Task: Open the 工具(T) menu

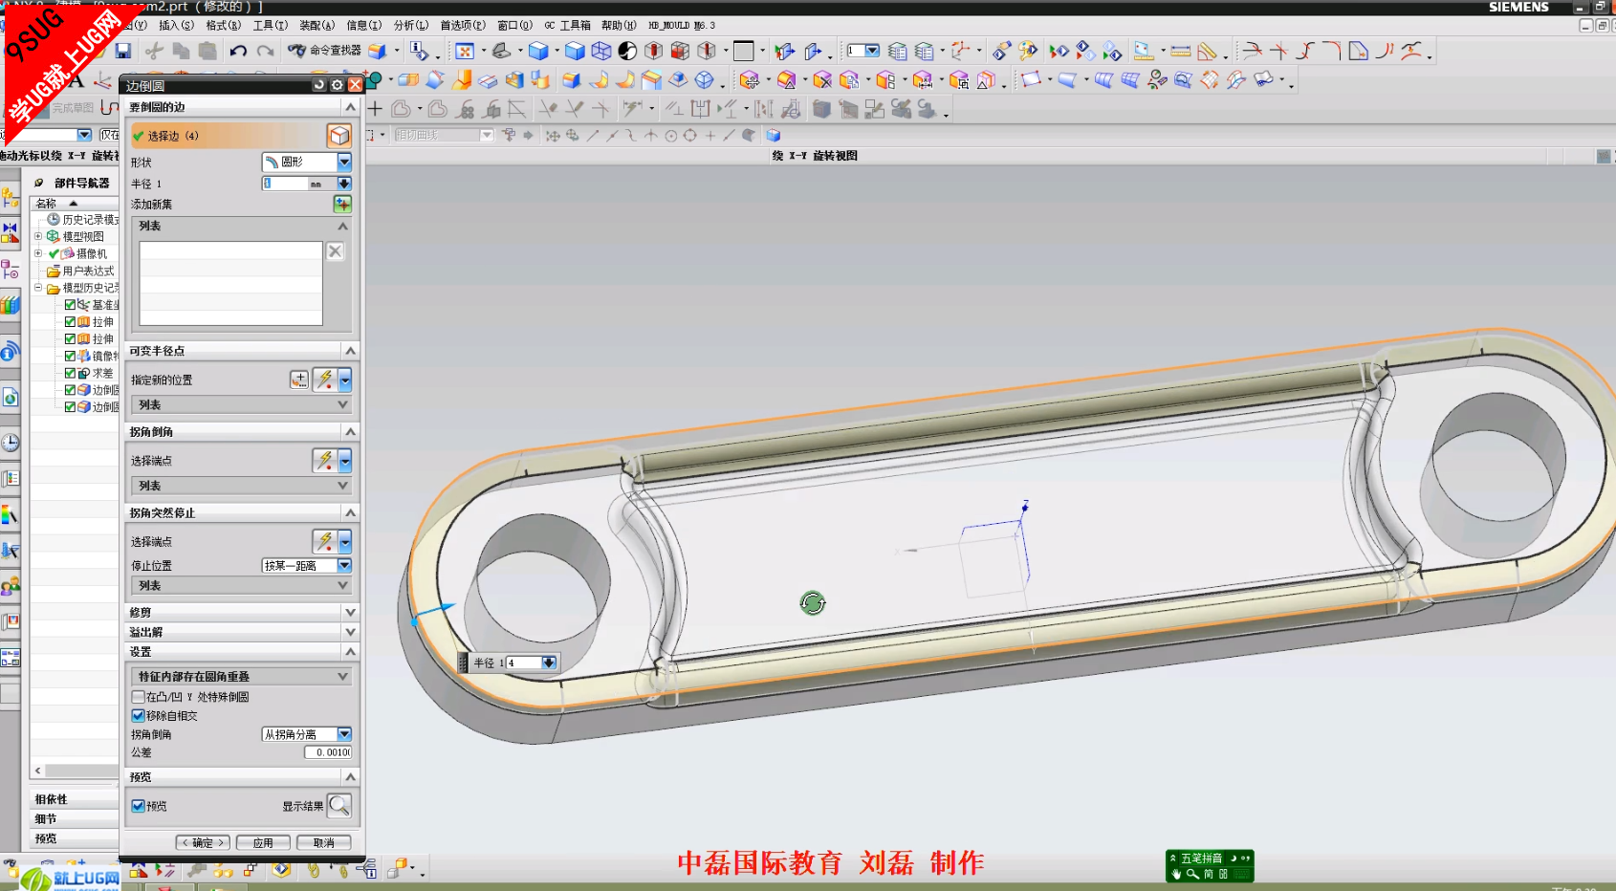Action: (x=270, y=25)
